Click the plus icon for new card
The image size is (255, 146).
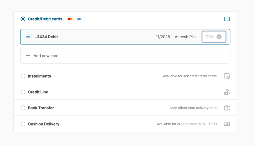click(28, 56)
